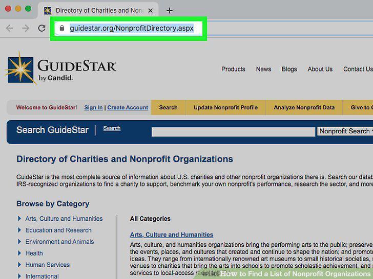Click the Welcome to GuideStar! text
Image resolution: width=373 pixels, height=279 pixels.
[47, 107]
